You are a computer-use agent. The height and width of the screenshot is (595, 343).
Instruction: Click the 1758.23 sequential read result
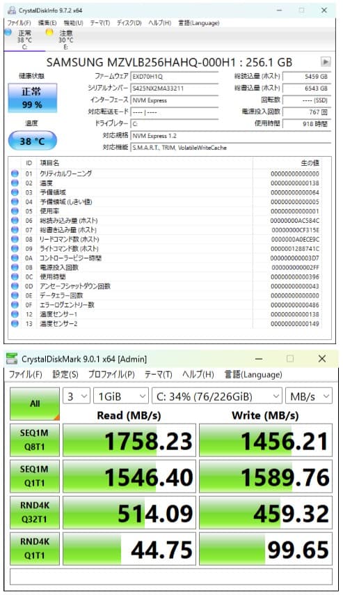click(x=129, y=440)
